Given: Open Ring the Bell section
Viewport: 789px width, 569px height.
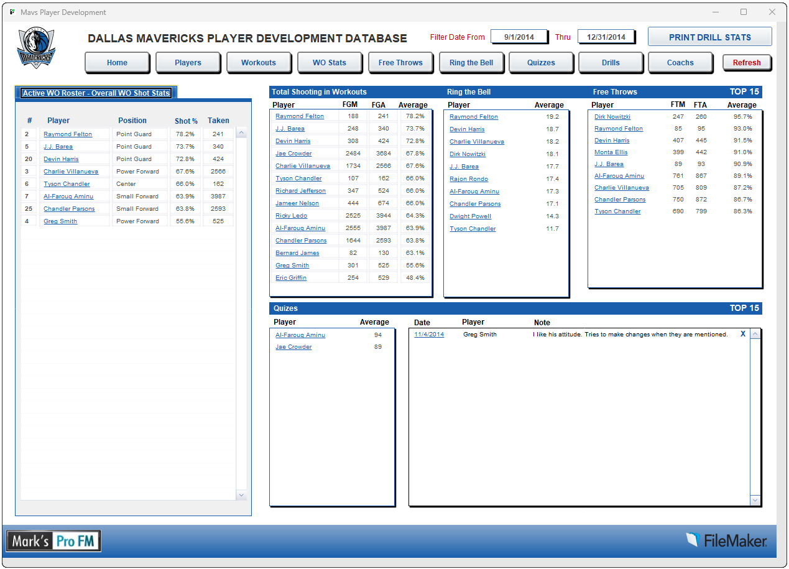Looking at the screenshot, I should point(471,63).
